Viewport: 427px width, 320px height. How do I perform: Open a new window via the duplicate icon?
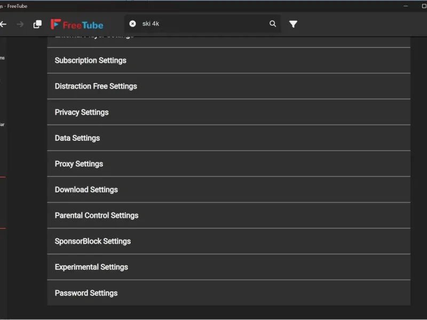click(37, 24)
